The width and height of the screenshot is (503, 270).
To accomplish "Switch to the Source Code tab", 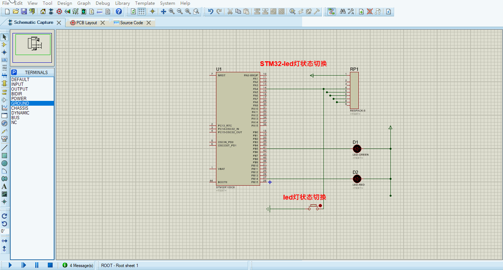I will coord(131,23).
